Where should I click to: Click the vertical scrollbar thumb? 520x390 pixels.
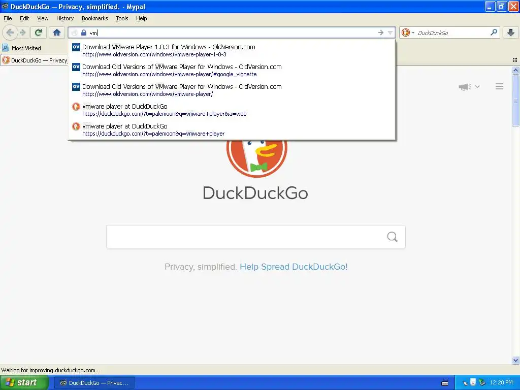515,100
